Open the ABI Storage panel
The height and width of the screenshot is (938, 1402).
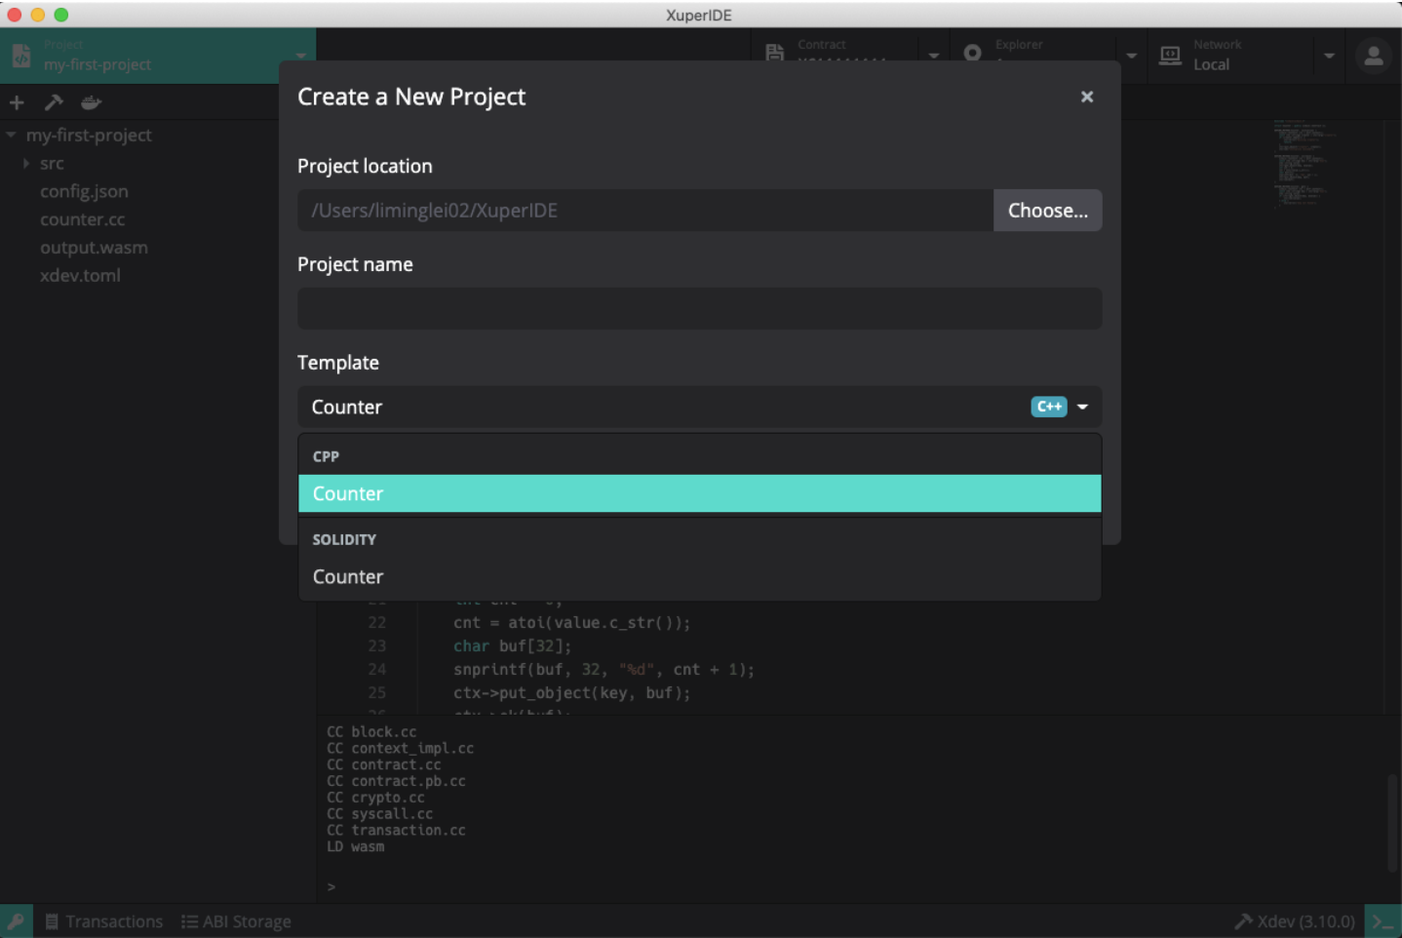coord(236,921)
